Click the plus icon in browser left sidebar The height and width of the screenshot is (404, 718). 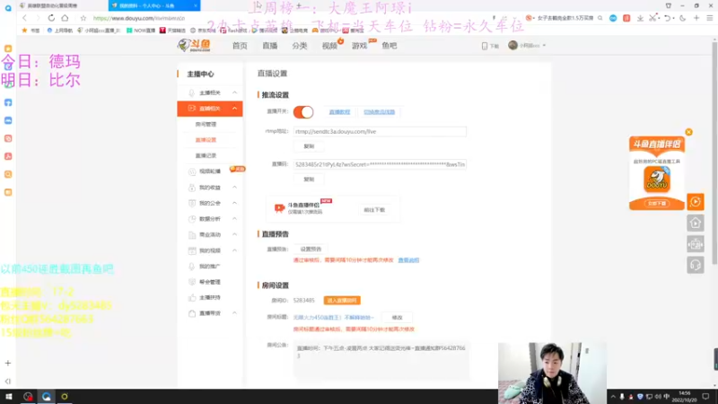click(x=8, y=363)
